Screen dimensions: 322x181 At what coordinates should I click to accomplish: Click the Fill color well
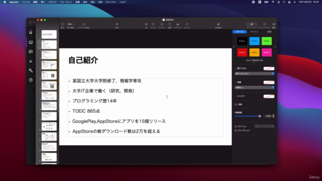click(x=269, y=68)
